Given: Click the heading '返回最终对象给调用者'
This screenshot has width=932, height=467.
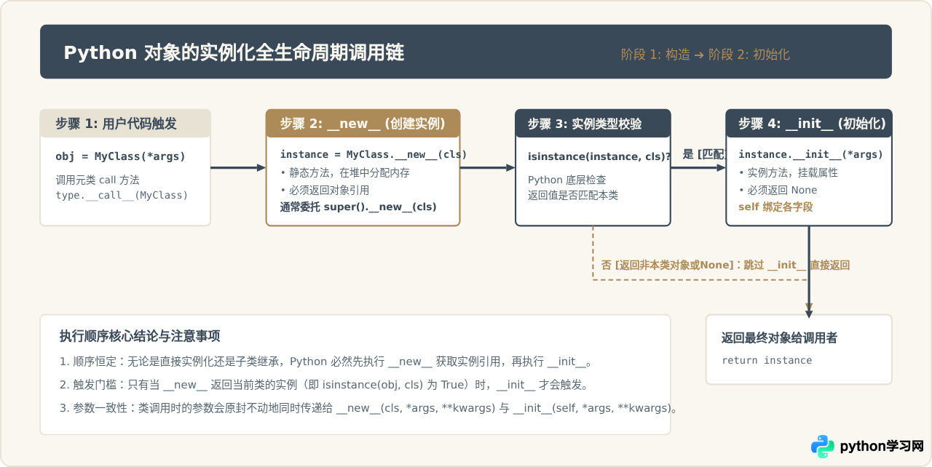Looking at the screenshot, I should (x=779, y=338).
